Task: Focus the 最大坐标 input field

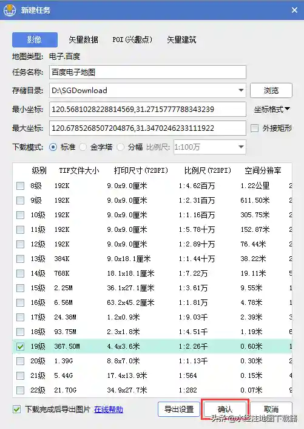Action: (147, 128)
